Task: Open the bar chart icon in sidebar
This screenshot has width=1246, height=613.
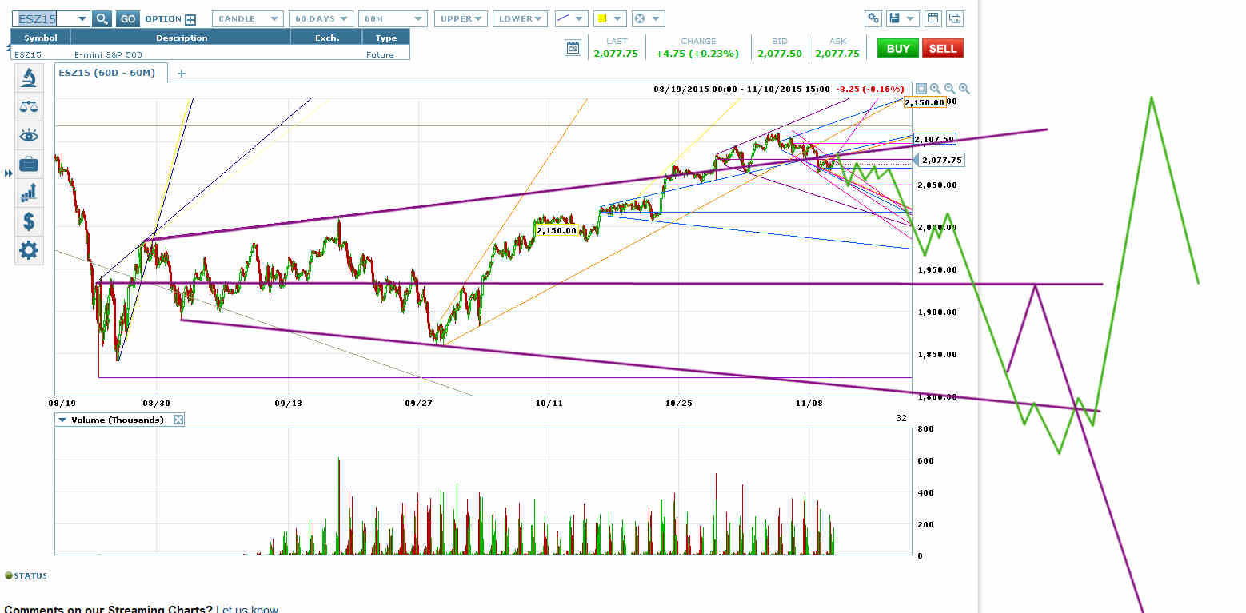Action: pos(28,192)
